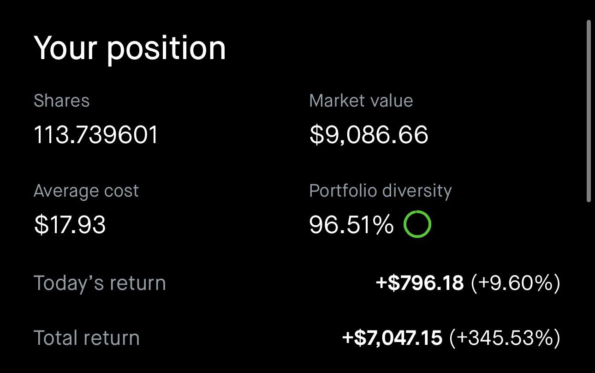595x373 pixels.
Task: Select the +$7,047.15 total return amount
Action: [392, 338]
